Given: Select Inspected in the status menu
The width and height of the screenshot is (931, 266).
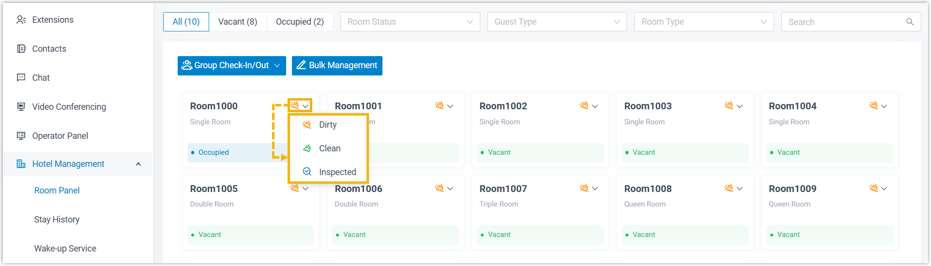Looking at the screenshot, I should pos(337,172).
